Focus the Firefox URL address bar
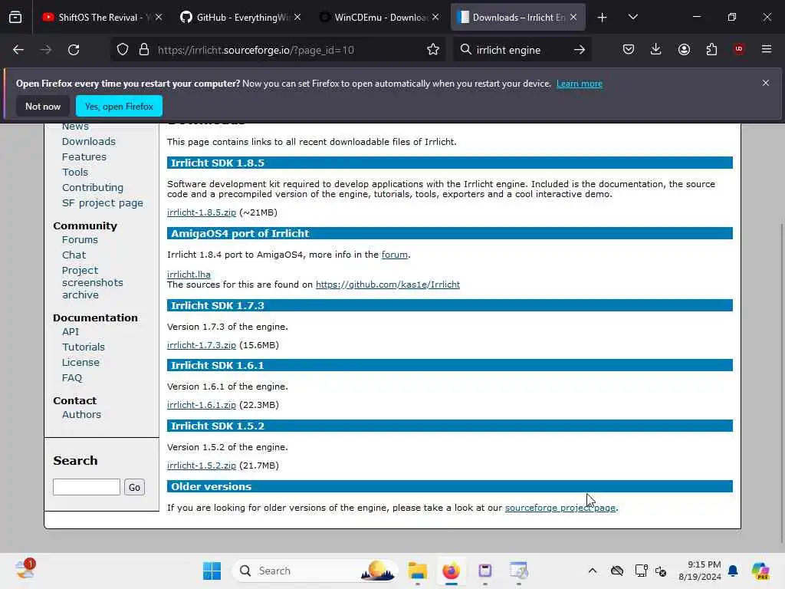The width and height of the screenshot is (785, 589). (278, 50)
